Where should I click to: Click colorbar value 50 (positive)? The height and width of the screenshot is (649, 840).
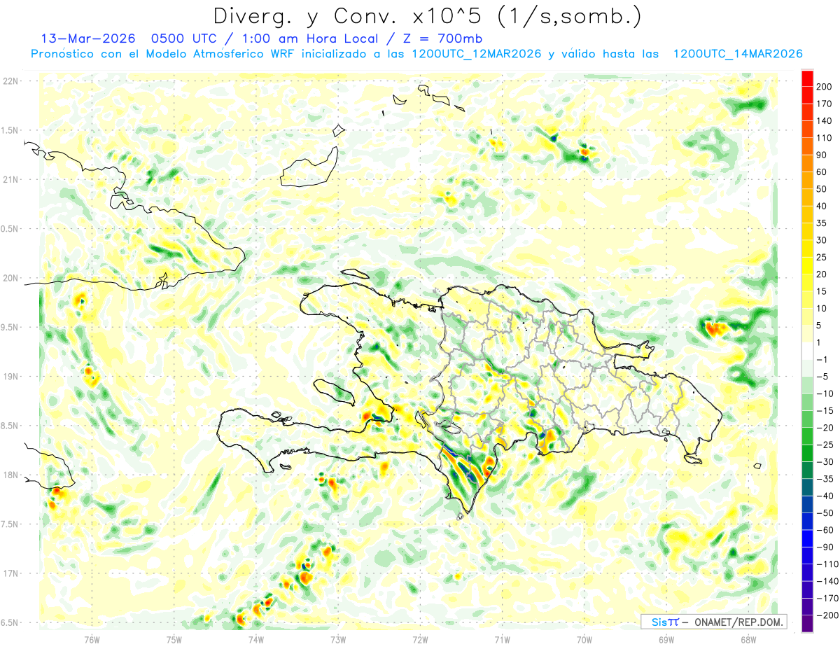pos(822,189)
